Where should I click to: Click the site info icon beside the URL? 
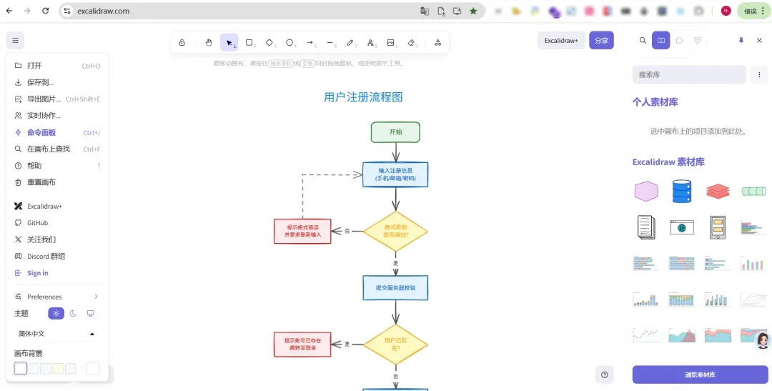68,11
